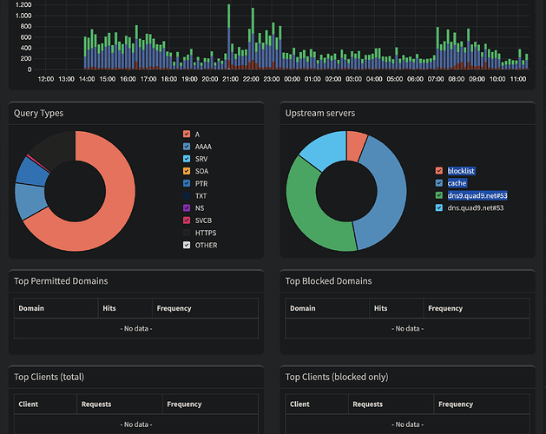Sort Top Clients (blocked only) by Requests

[368, 404]
